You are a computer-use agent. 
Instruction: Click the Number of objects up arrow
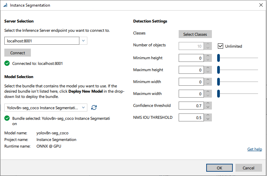point(208,44)
